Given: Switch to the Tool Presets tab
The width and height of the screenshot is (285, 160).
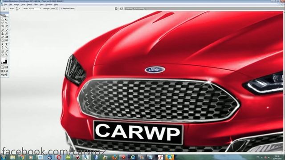Looking at the screenshot, I should point(139,9).
